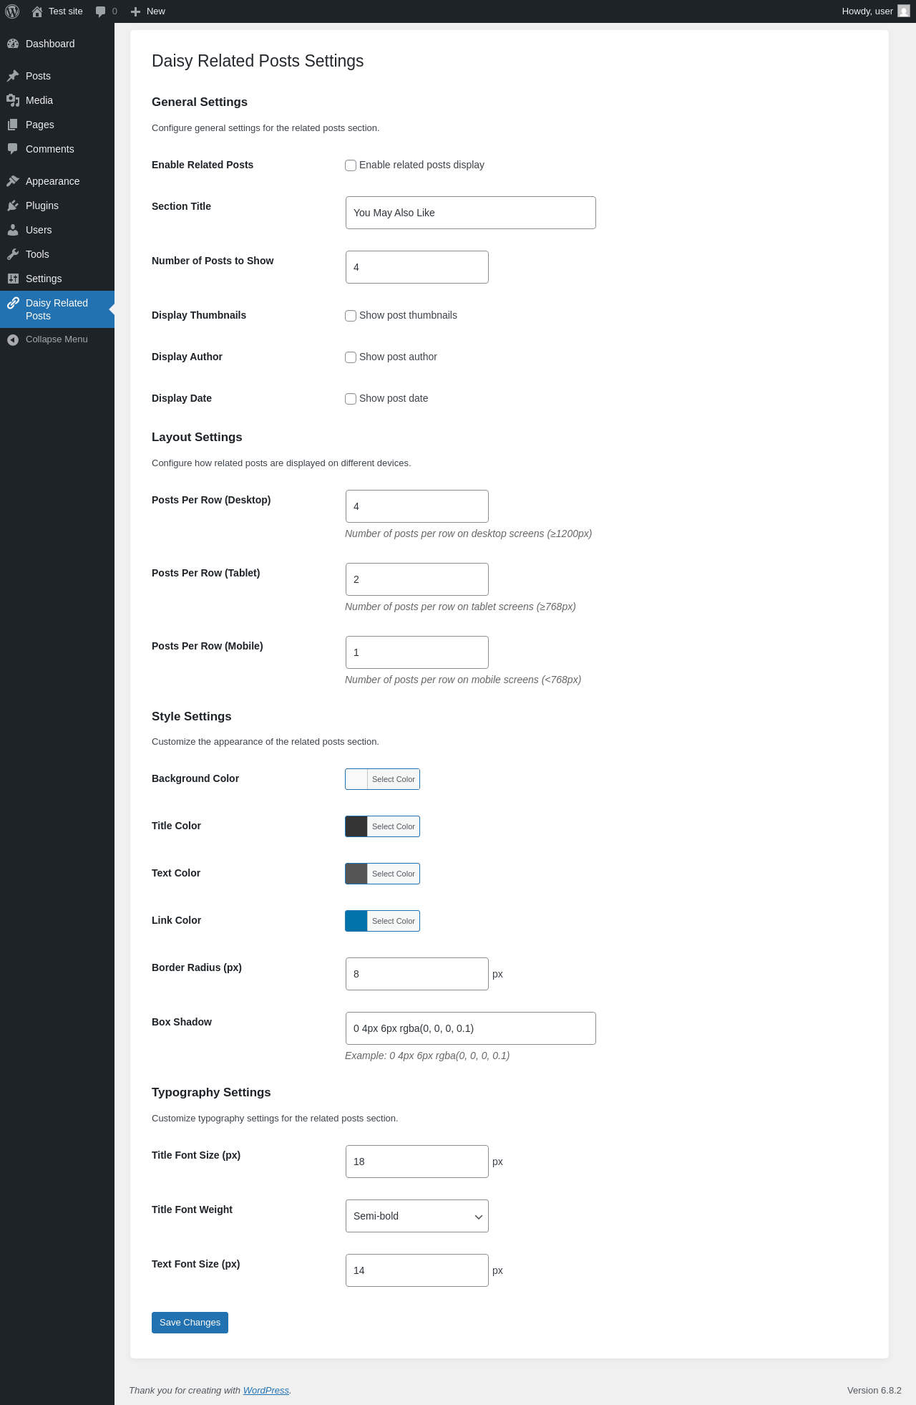Expand the Link Color Select Color picker
This screenshot has height=1405, width=916.
tap(393, 921)
